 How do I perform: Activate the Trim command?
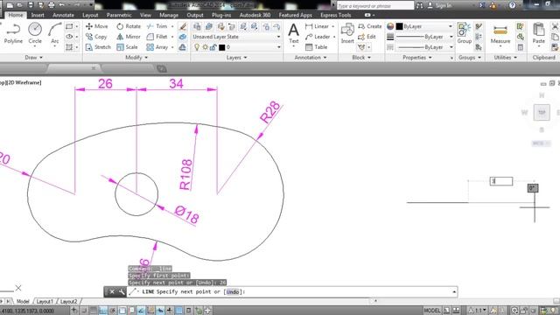pos(157,26)
